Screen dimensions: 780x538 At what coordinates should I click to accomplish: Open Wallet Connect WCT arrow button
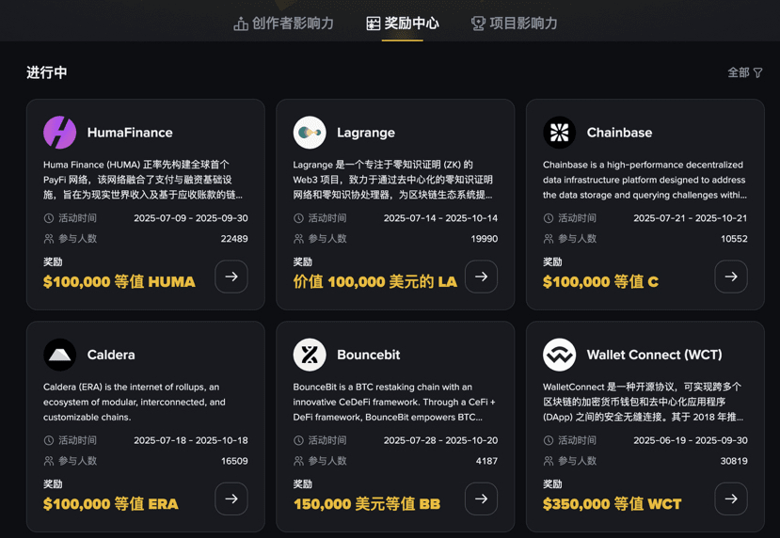pos(731,498)
